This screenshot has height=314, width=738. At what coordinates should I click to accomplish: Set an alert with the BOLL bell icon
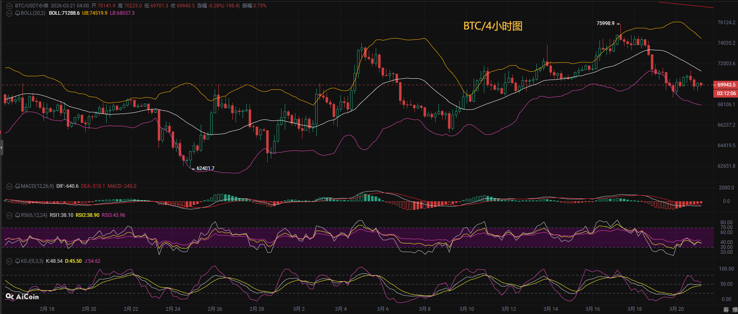[x=18, y=13]
